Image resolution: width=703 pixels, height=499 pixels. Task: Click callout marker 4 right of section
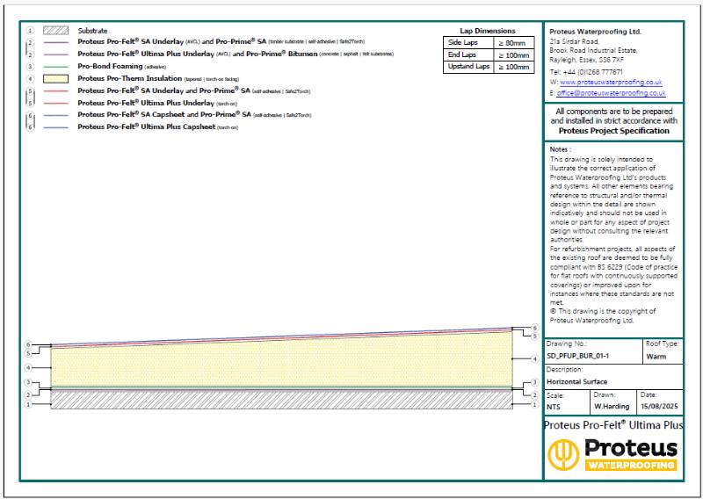pyautogui.click(x=534, y=358)
